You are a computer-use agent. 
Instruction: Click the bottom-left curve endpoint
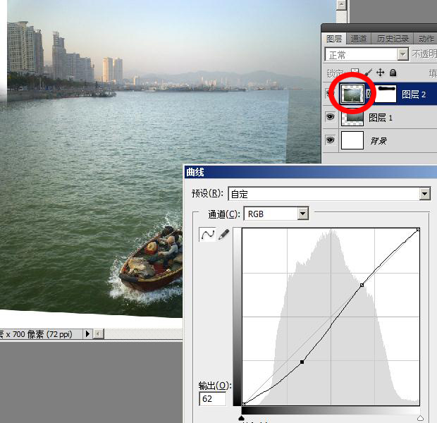[244, 404]
